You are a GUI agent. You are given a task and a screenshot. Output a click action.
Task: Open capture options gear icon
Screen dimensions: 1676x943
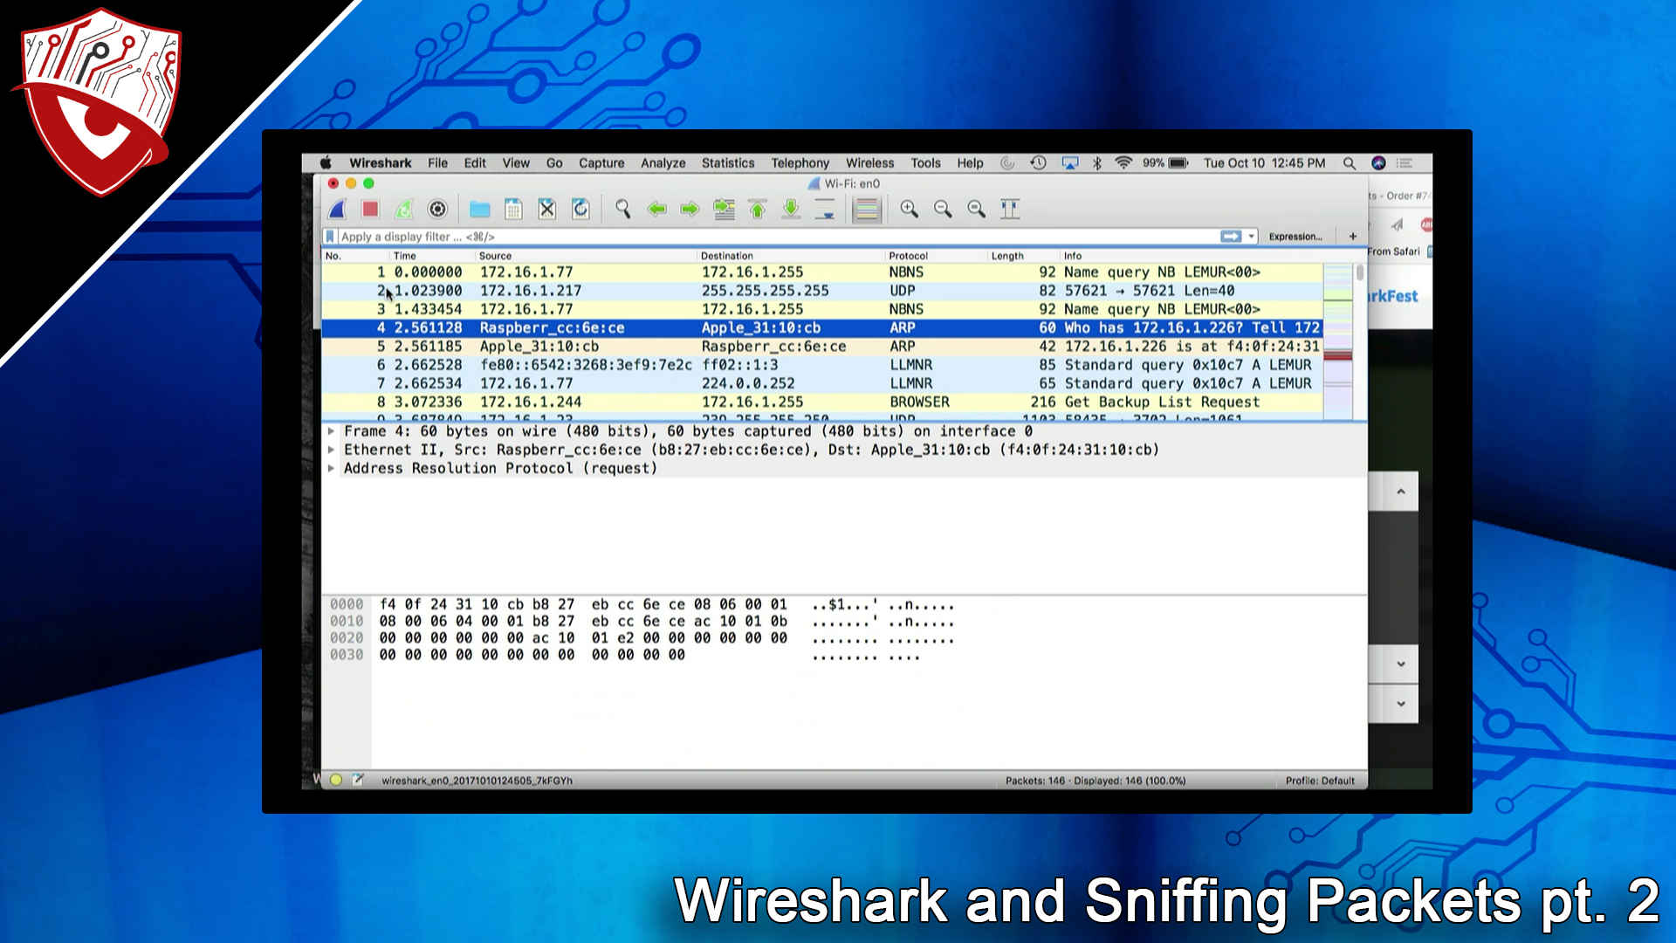[x=437, y=209]
